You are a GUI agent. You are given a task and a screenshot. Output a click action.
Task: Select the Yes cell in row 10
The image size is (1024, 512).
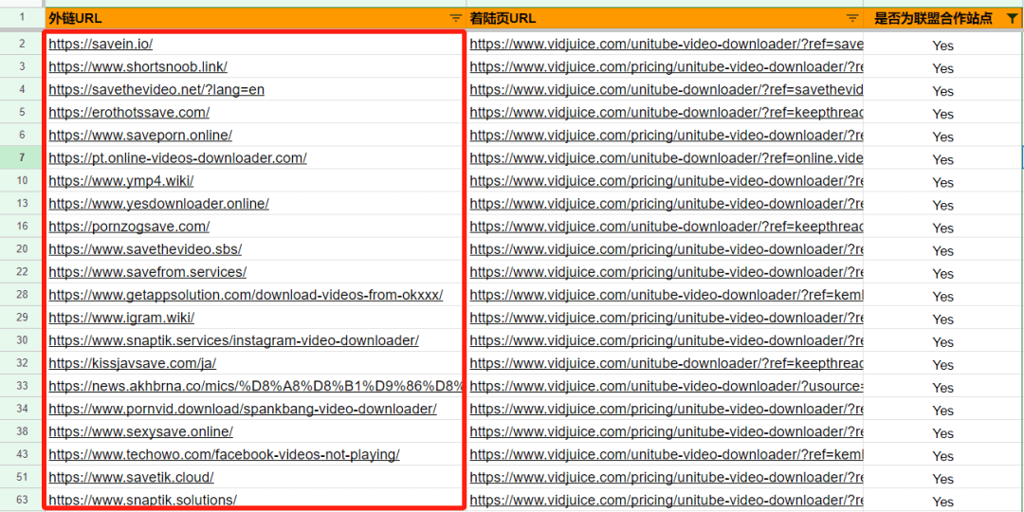tap(943, 182)
